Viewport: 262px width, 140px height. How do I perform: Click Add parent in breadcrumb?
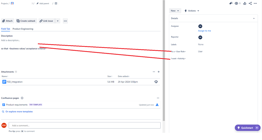click(43, 3)
